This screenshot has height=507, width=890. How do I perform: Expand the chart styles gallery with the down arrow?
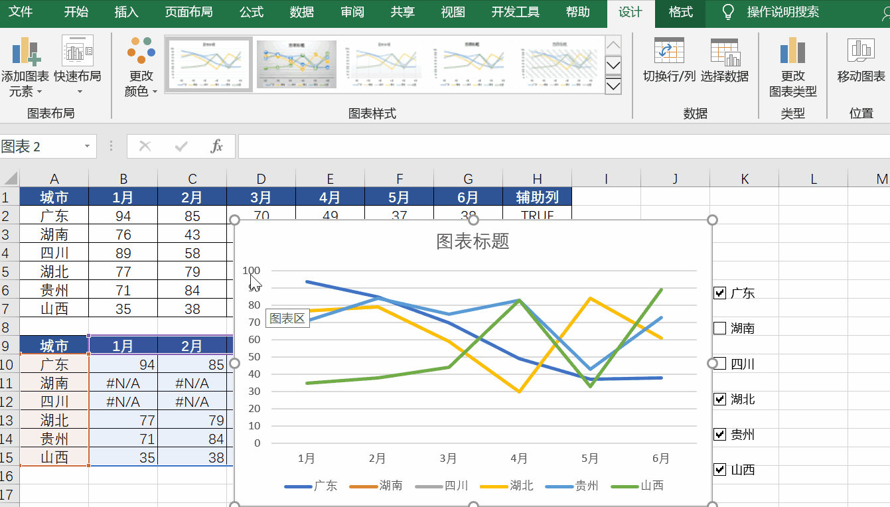pos(613,86)
